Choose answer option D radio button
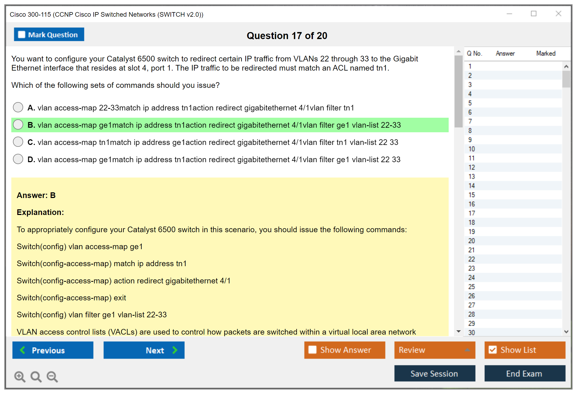The image size is (579, 396). pyautogui.click(x=18, y=159)
